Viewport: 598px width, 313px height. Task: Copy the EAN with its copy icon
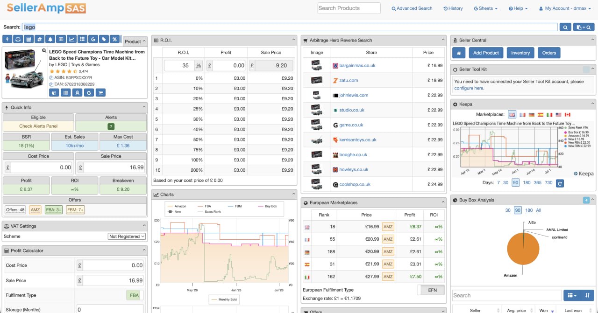(51, 84)
